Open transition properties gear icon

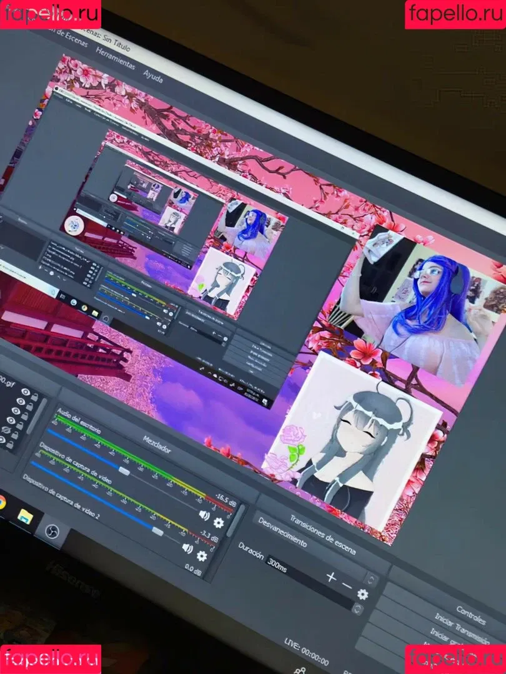click(x=362, y=594)
